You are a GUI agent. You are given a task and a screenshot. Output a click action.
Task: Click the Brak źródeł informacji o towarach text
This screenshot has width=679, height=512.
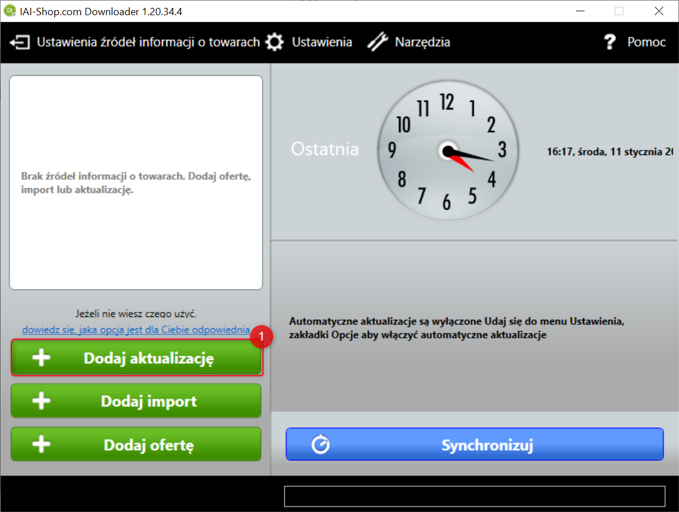136,183
